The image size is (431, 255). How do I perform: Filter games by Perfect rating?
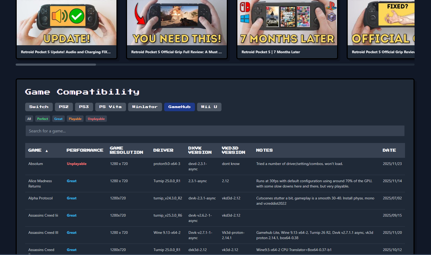click(x=42, y=119)
